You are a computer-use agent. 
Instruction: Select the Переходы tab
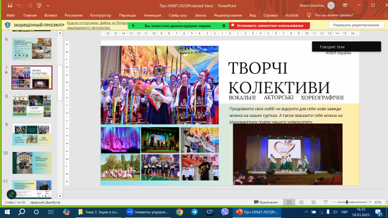127,15
